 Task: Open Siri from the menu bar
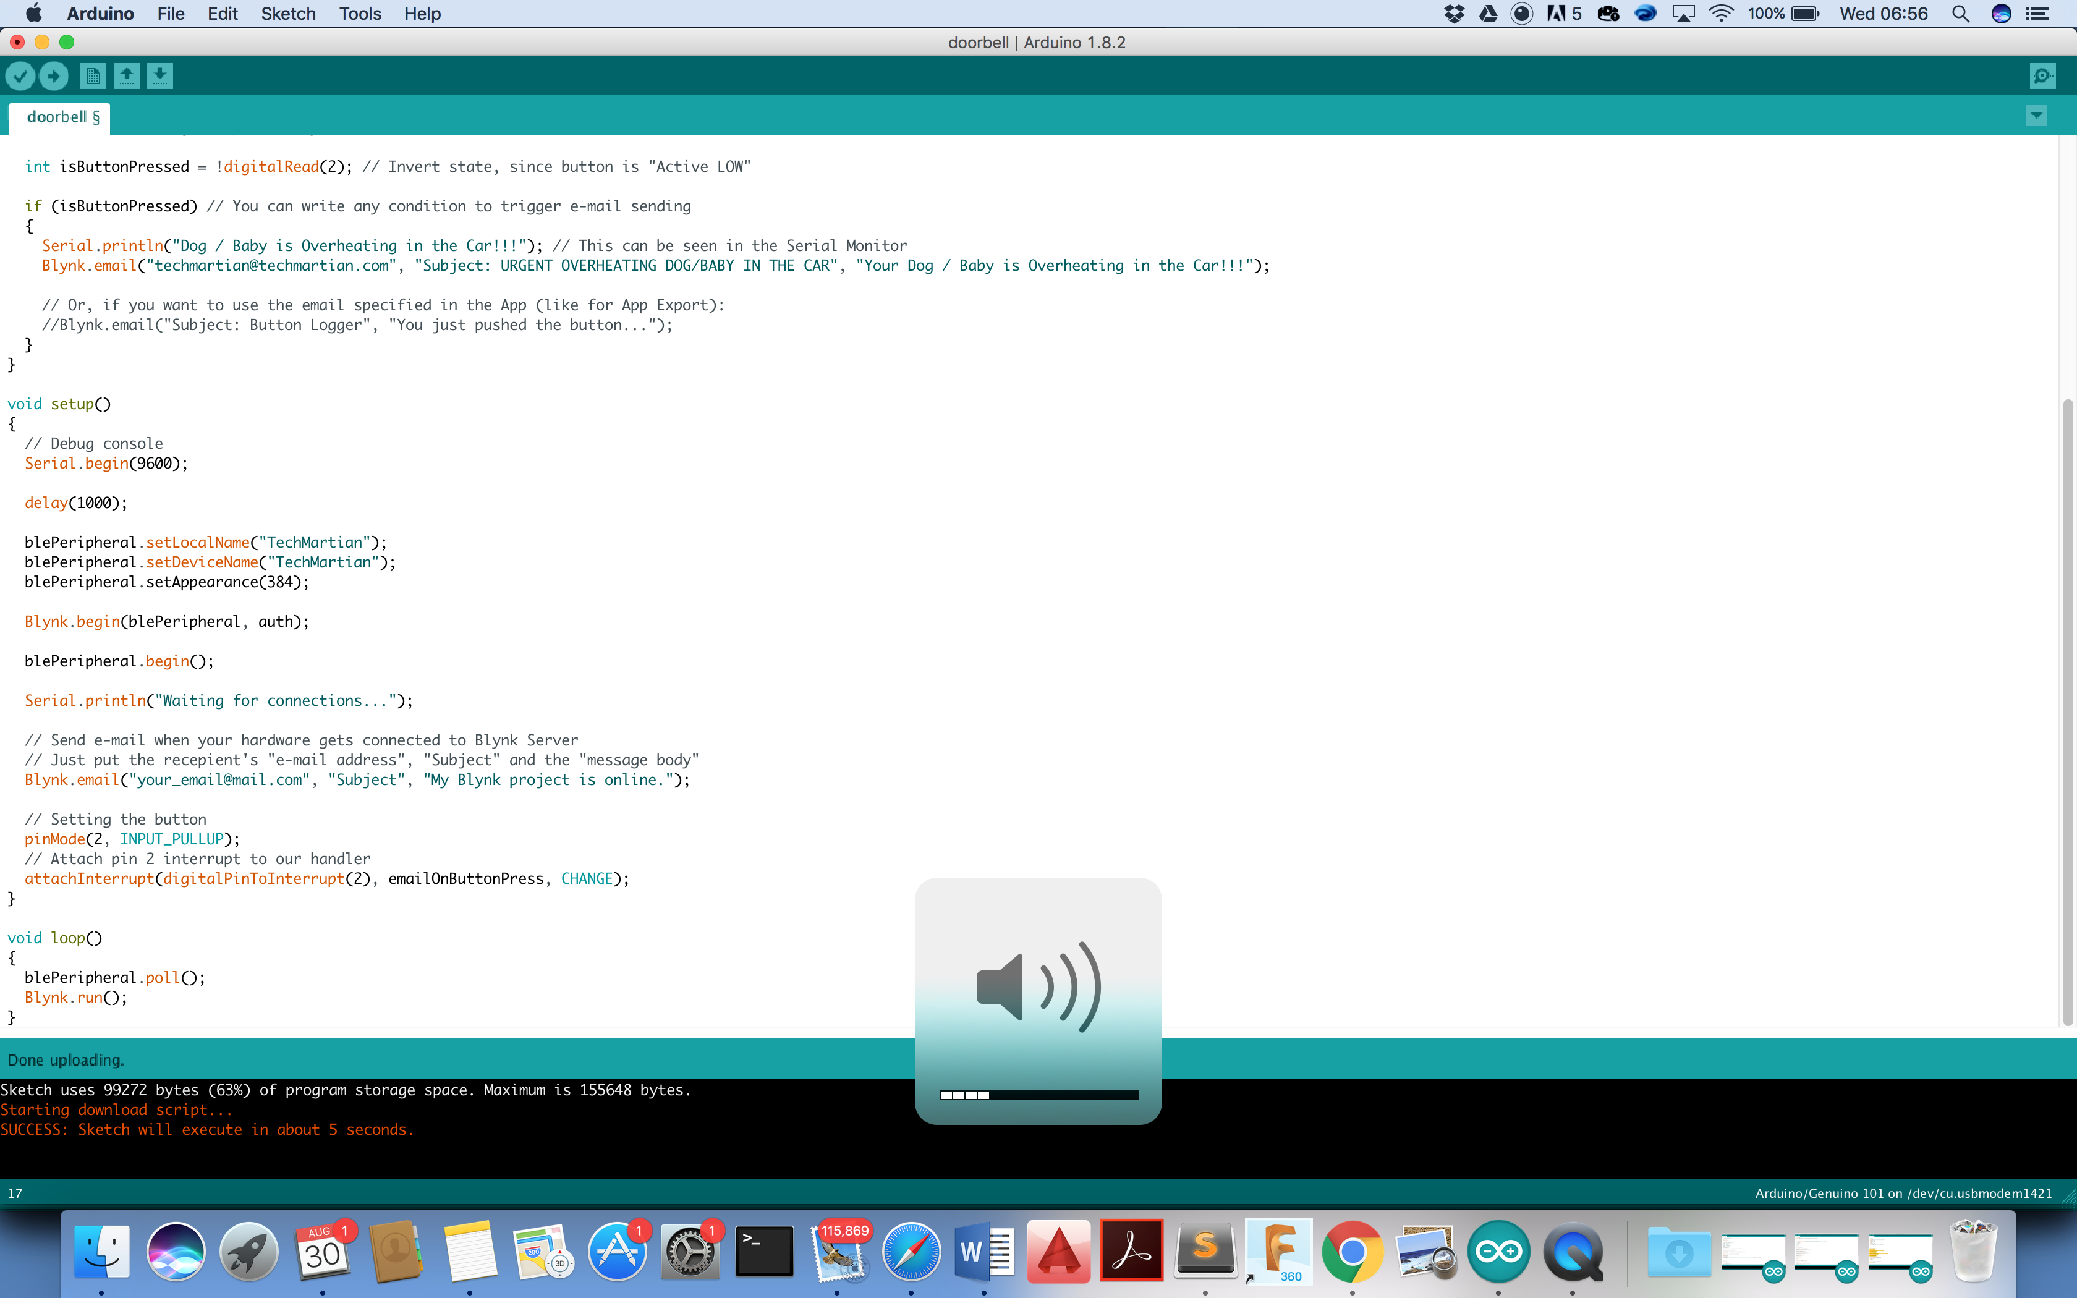coord(2000,14)
